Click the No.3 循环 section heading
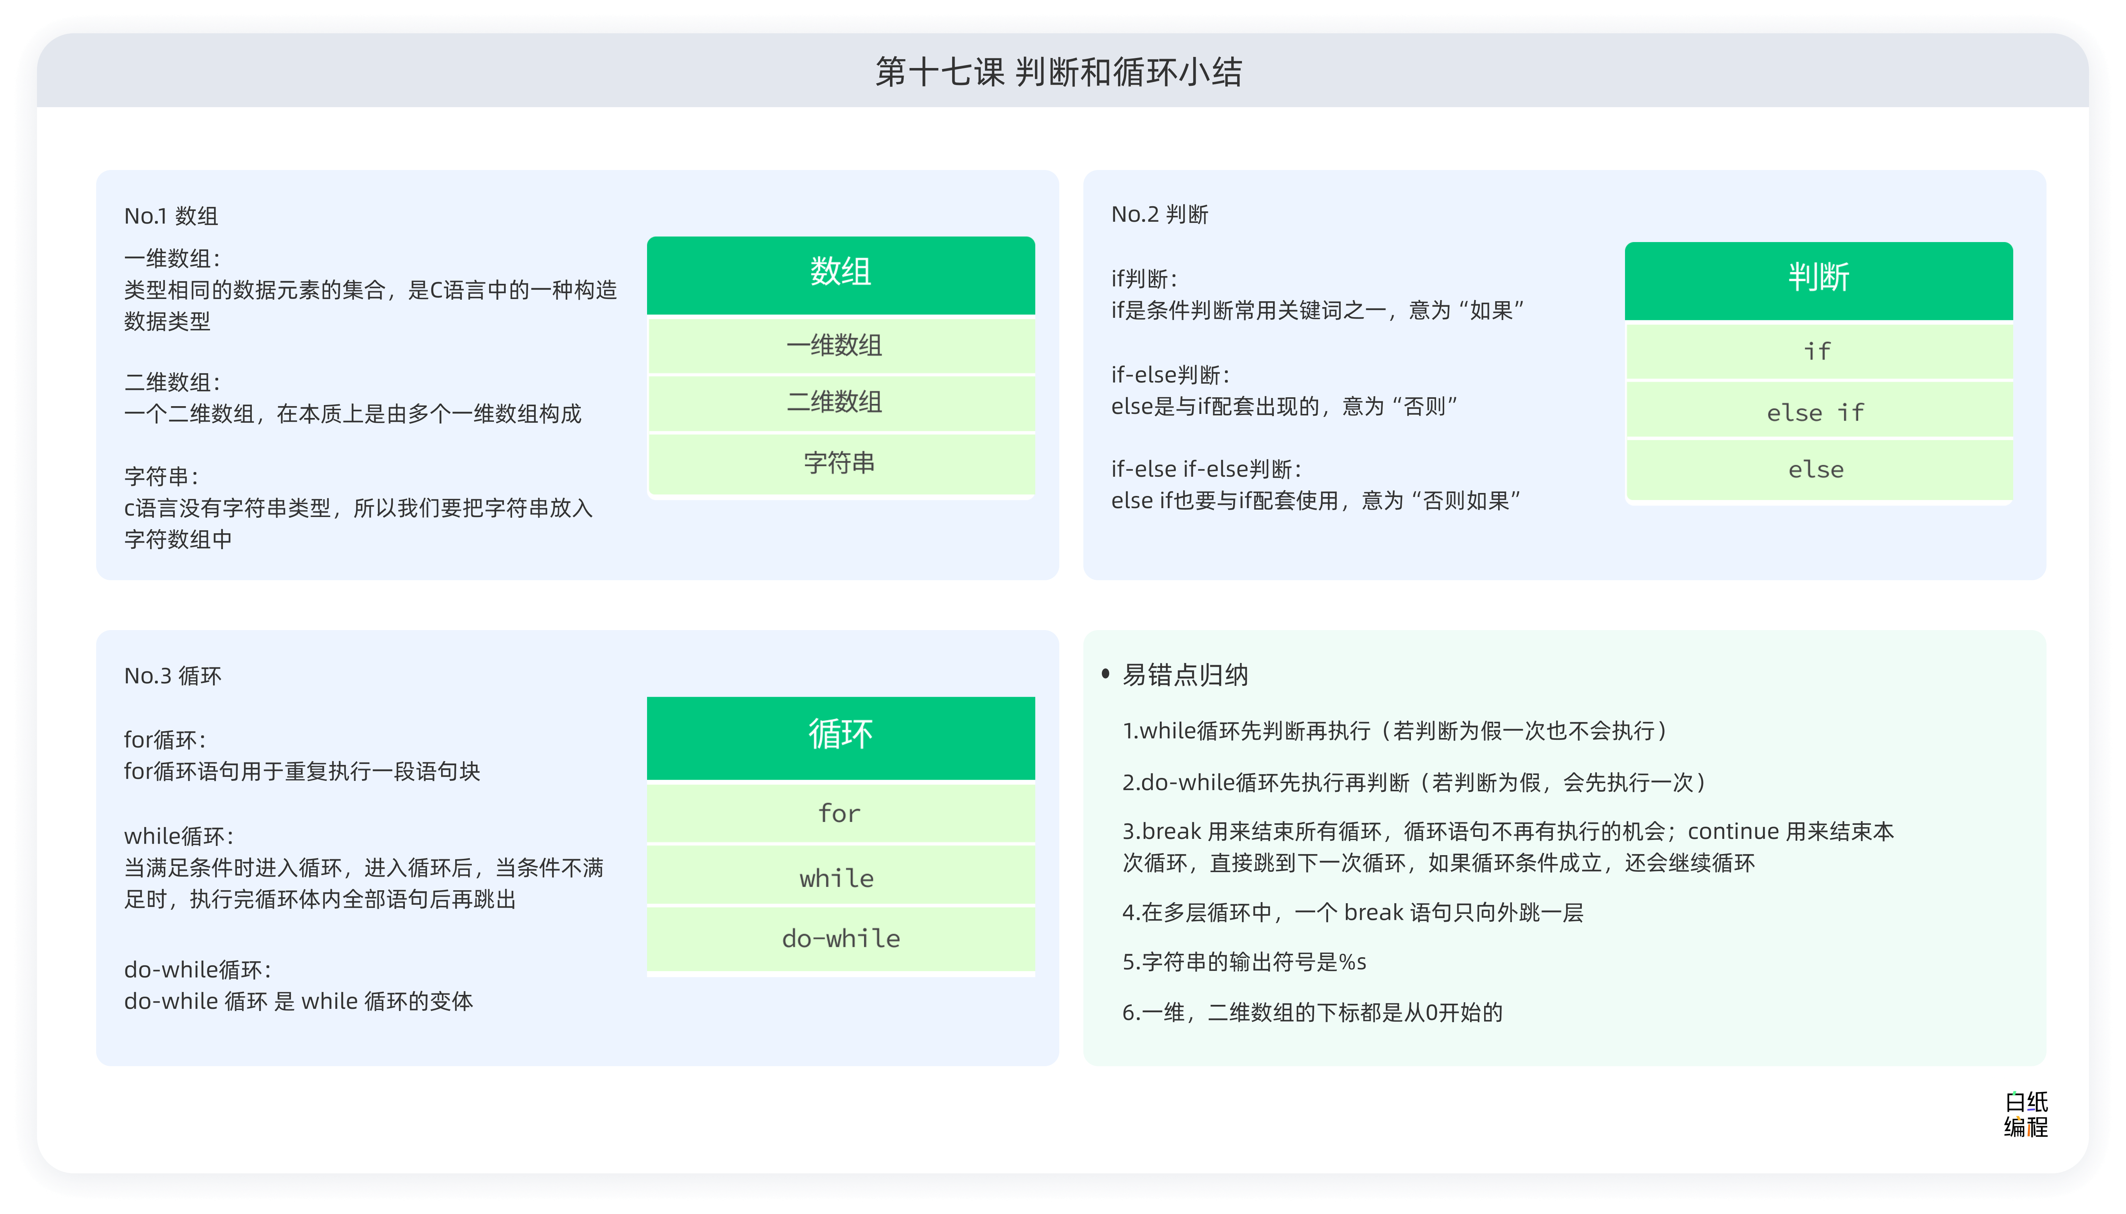This screenshot has width=2126, height=1214. [173, 676]
